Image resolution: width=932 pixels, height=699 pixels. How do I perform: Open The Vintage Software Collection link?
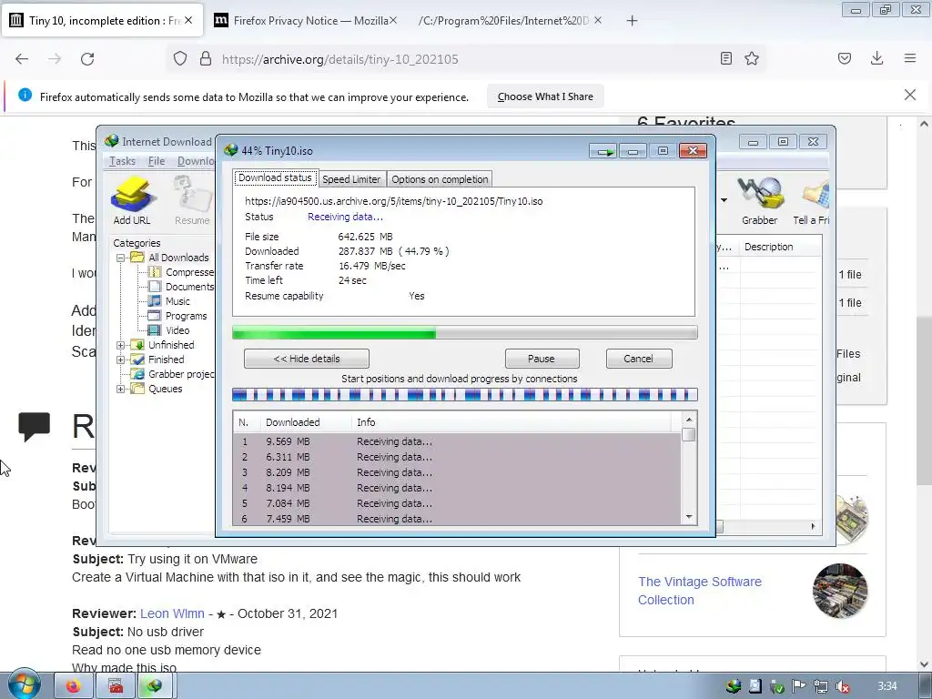(700, 591)
